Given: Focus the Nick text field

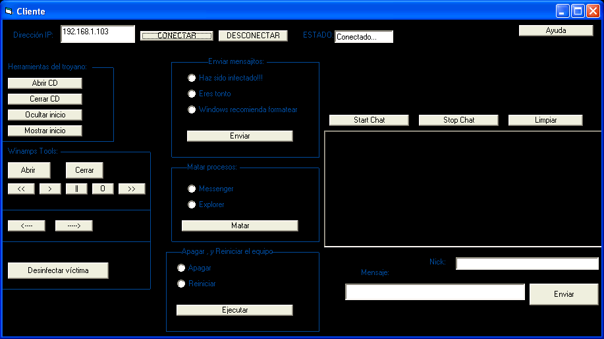Looking at the screenshot, I should pyautogui.click(x=527, y=264).
